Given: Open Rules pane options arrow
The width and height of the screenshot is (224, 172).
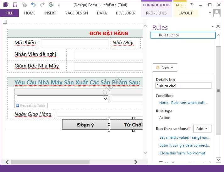Looking at the screenshot, I should pos(212,27).
